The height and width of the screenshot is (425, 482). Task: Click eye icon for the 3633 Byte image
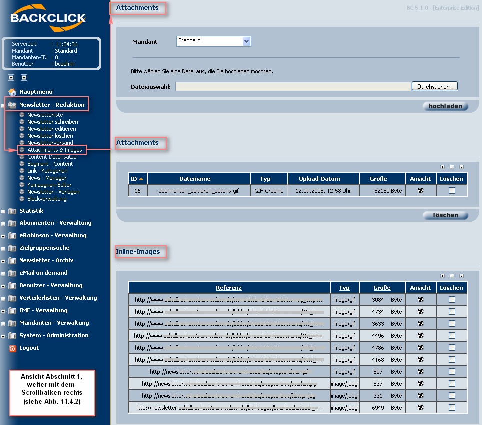tap(420, 324)
